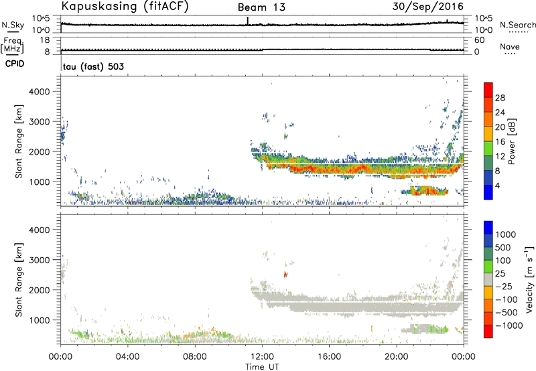
Task: Click the 12:00 time tick label
Action: (x=262, y=357)
